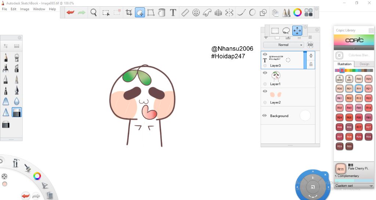The image size is (376, 200).
Task: Click the red Undo arrow in top toolbar
Action: click(70, 12)
